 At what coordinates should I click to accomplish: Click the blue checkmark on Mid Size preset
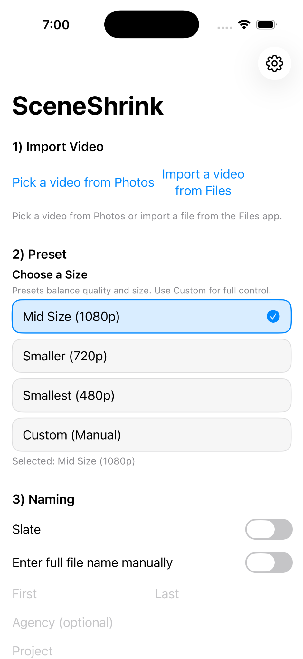[273, 316]
